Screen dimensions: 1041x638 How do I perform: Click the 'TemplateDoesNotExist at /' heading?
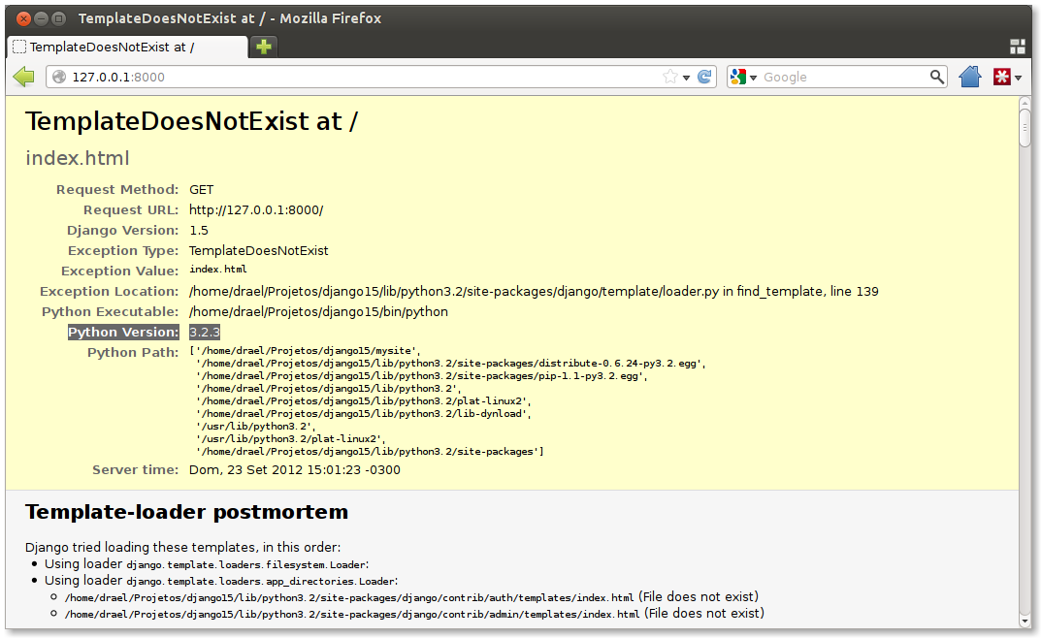(191, 121)
